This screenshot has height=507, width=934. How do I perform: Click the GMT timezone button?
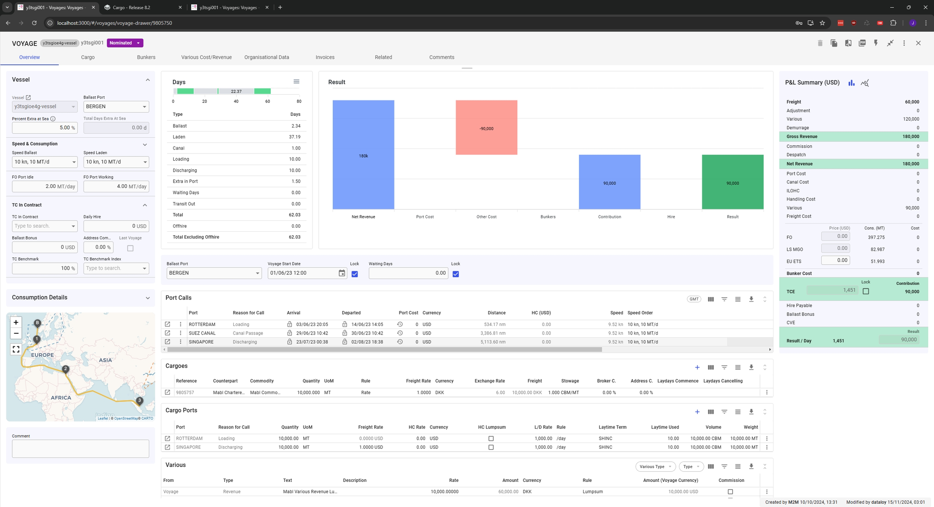click(694, 299)
